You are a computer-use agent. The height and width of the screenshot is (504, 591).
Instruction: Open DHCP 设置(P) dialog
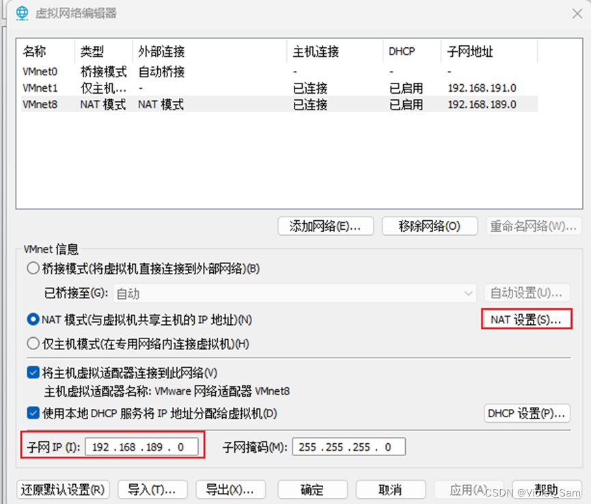[x=527, y=414]
